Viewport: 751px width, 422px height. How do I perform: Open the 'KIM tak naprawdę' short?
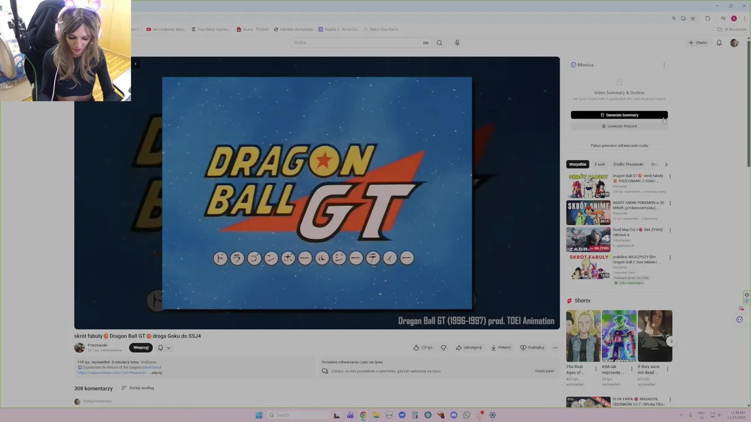[619, 336]
